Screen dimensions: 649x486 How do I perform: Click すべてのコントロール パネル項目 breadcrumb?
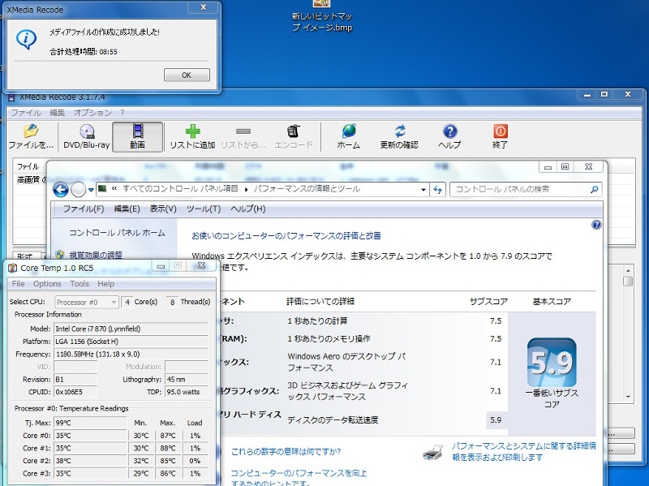coord(180,189)
